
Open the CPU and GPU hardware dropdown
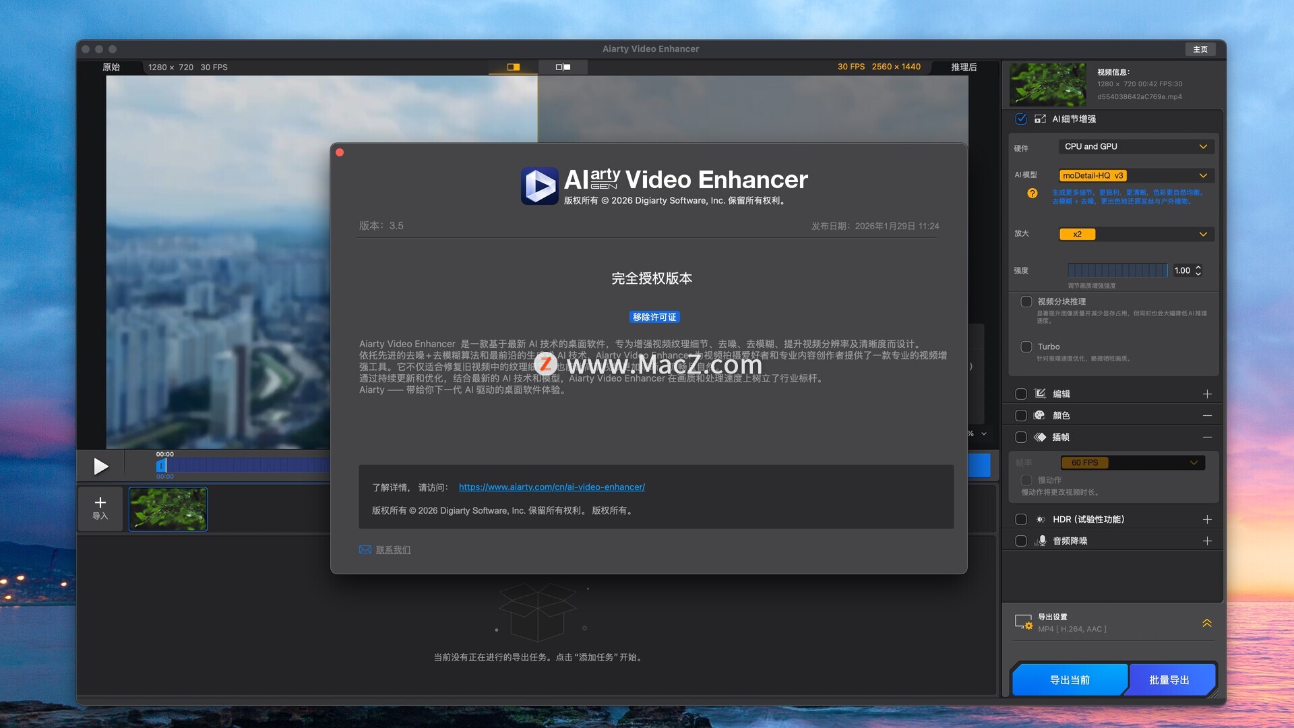click(1136, 146)
